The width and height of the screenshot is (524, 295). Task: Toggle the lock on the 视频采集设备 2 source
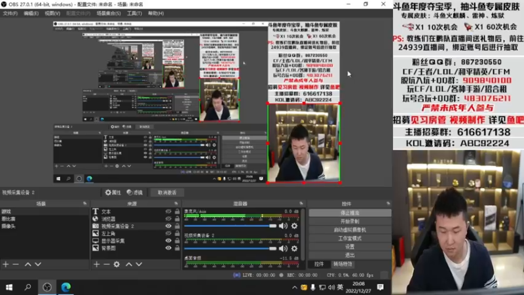click(x=177, y=226)
